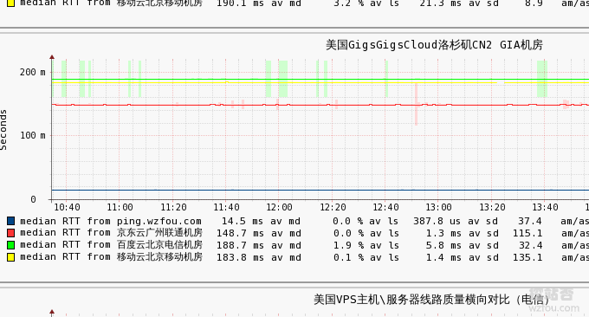Click the blue legend swatch for ping.wzfou.com
This screenshot has width=589, height=317.
(11, 221)
